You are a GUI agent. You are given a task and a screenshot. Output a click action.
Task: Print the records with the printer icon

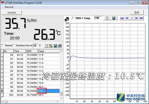[60, 46]
